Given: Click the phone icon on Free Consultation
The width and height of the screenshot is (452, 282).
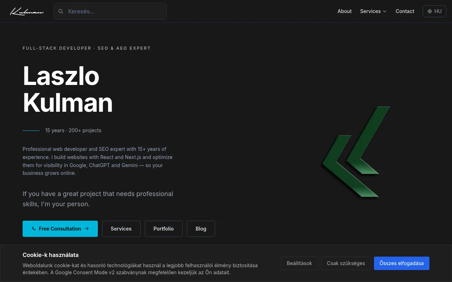Looking at the screenshot, I should point(34,229).
